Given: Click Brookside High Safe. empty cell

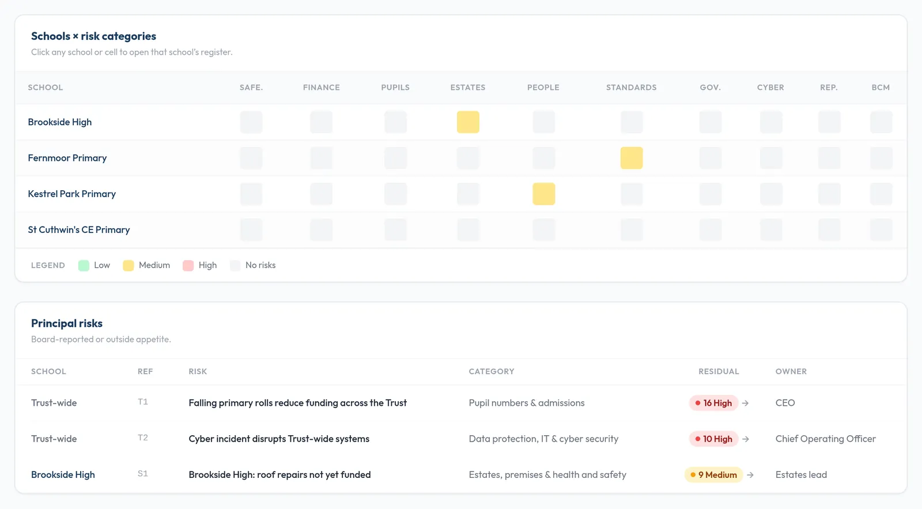Looking at the screenshot, I should point(251,122).
